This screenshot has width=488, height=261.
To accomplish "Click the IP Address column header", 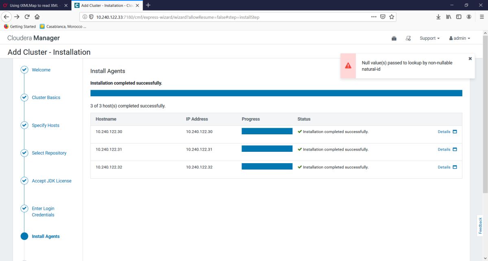I will tap(197, 119).
